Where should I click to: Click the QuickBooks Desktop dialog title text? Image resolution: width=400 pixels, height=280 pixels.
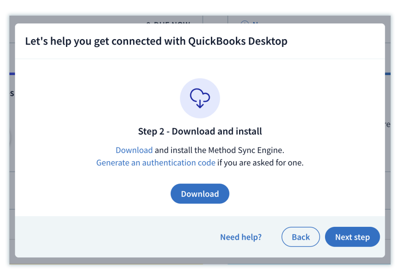pos(156,41)
